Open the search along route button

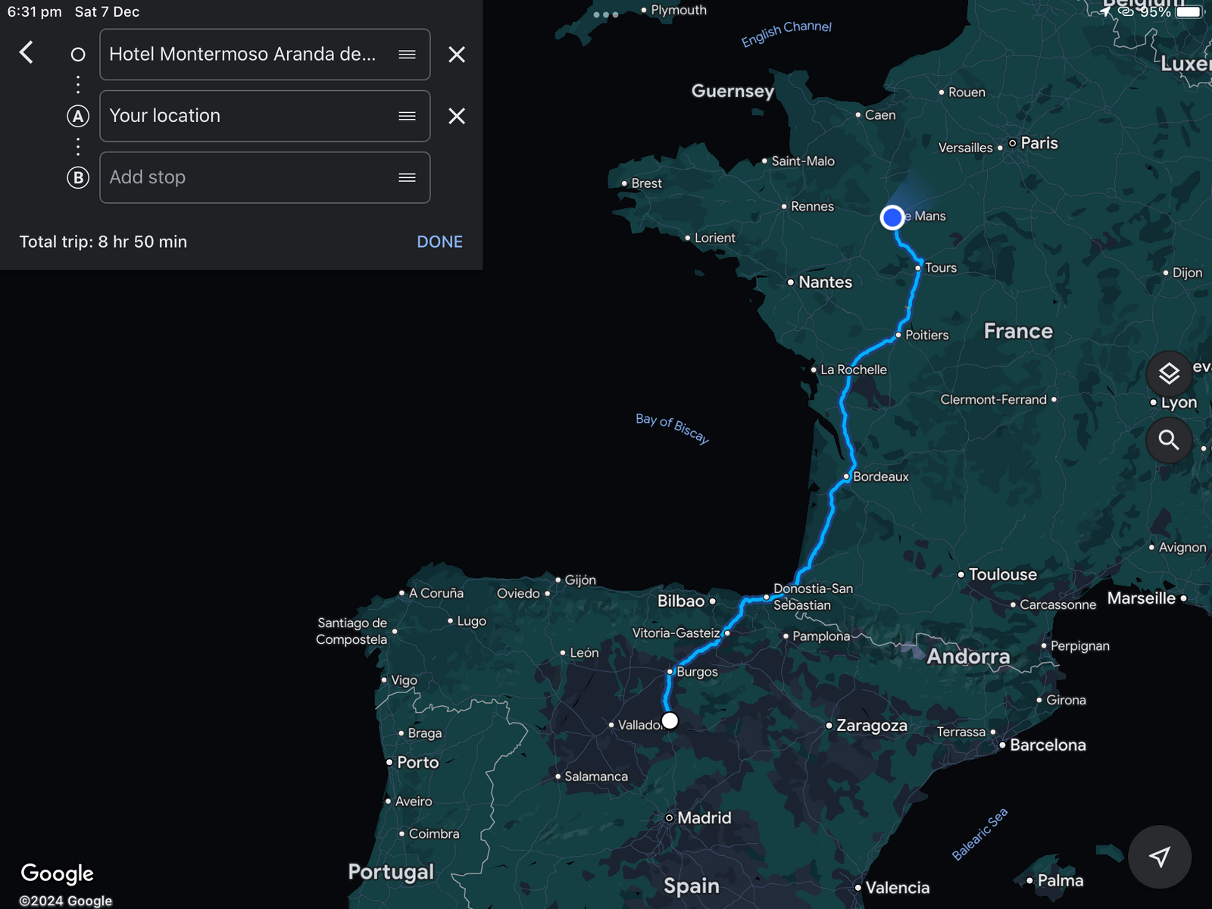click(x=1169, y=439)
